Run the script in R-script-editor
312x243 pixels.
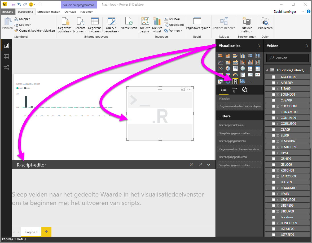(x=192, y=165)
